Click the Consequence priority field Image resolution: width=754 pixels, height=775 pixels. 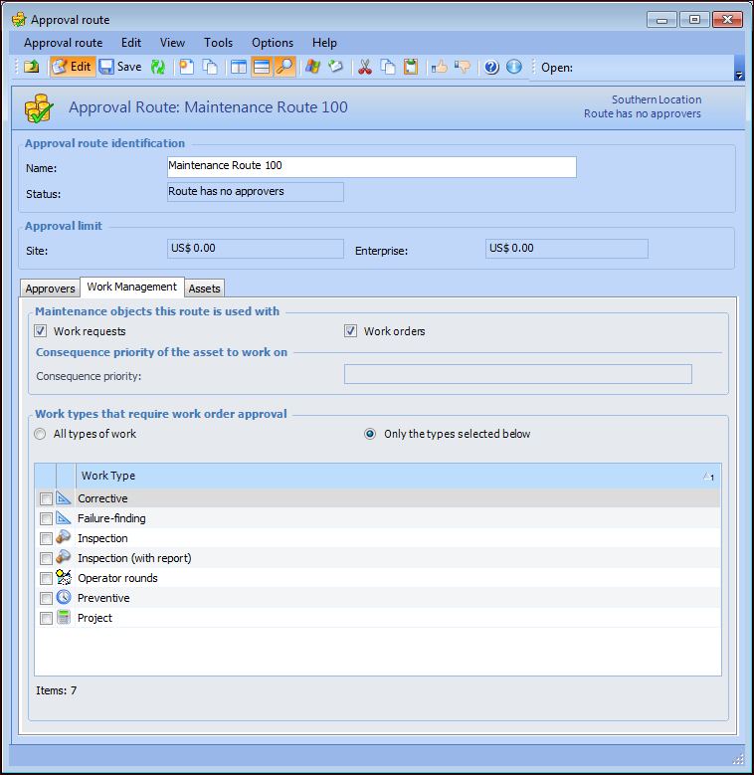(x=518, y=374)
